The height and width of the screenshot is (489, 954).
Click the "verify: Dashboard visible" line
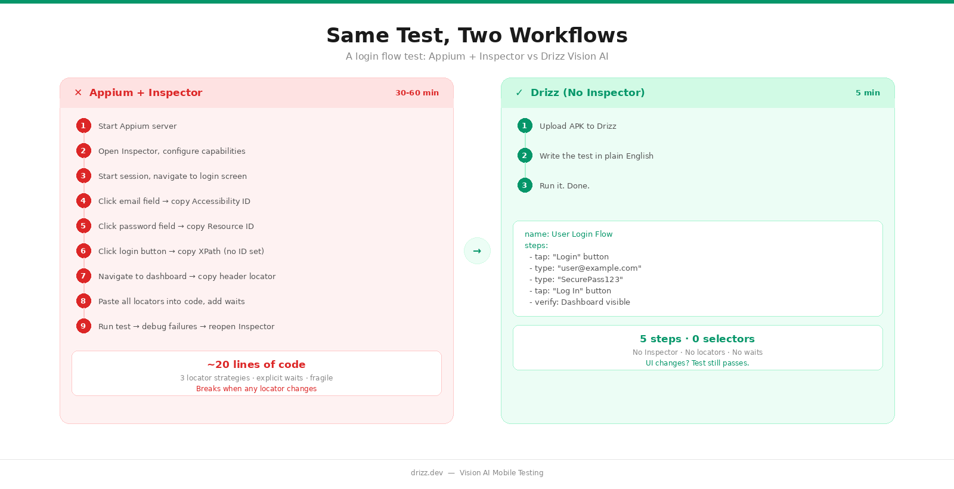click(x=580, y=302)
